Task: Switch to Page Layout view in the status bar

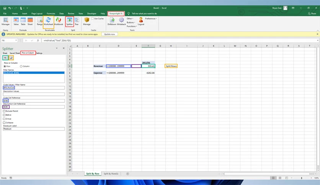Action: click(280, 178)
